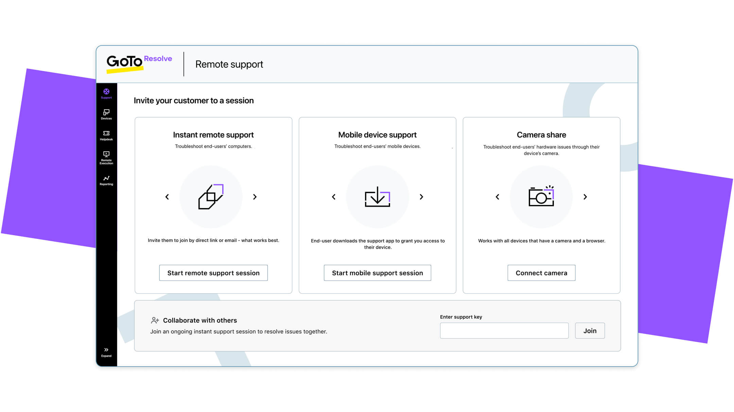This screenshot has height=412, width=734.
Task: Click the Mobile device support download icon
Action: click(x=377, y=197)
